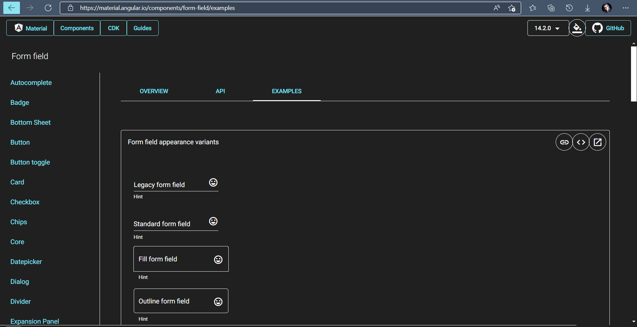637x327 pixels.
Task: Open the version 14.2.0 dropdown
Action: coord(548,28)
